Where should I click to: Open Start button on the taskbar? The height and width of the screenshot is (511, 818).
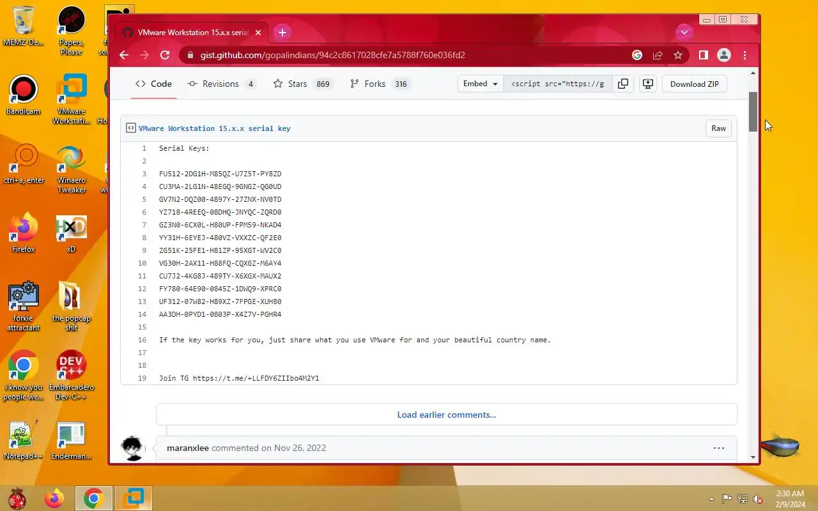[17, 498]
